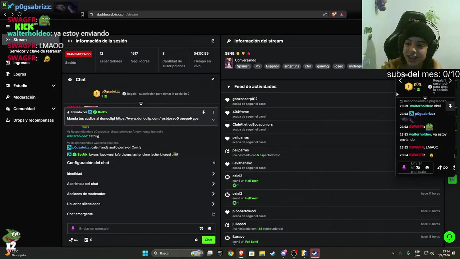Open Apariencia del chat settings
The width and height of the screenshot is (460, 259).
pos(141,183)
